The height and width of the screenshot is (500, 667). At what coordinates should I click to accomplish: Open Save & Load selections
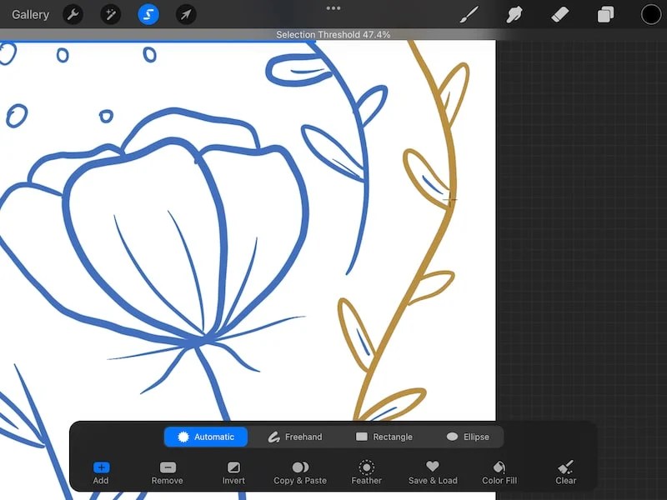[x=433, y=472]
